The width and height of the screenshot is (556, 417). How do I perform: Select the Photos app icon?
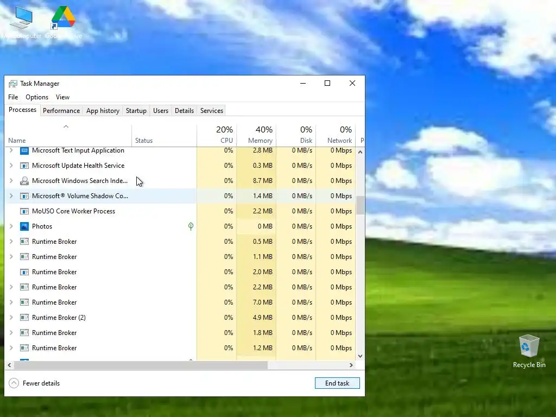point(24,226)
